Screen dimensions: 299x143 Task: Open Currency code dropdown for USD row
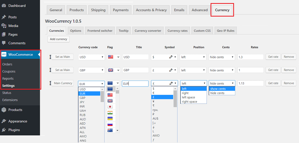pyautogui.click(x=91, y=57)
